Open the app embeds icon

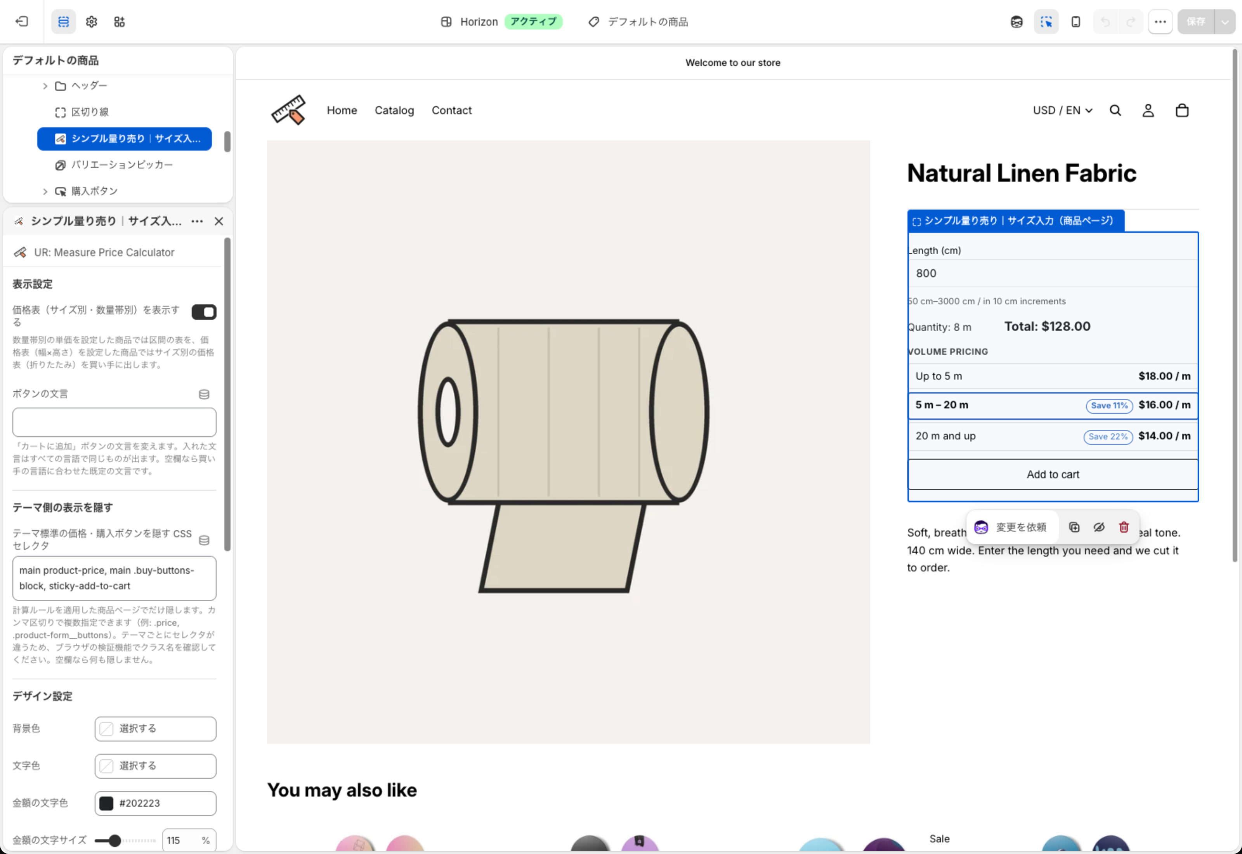pyautogui.click(x=119, y=22)
